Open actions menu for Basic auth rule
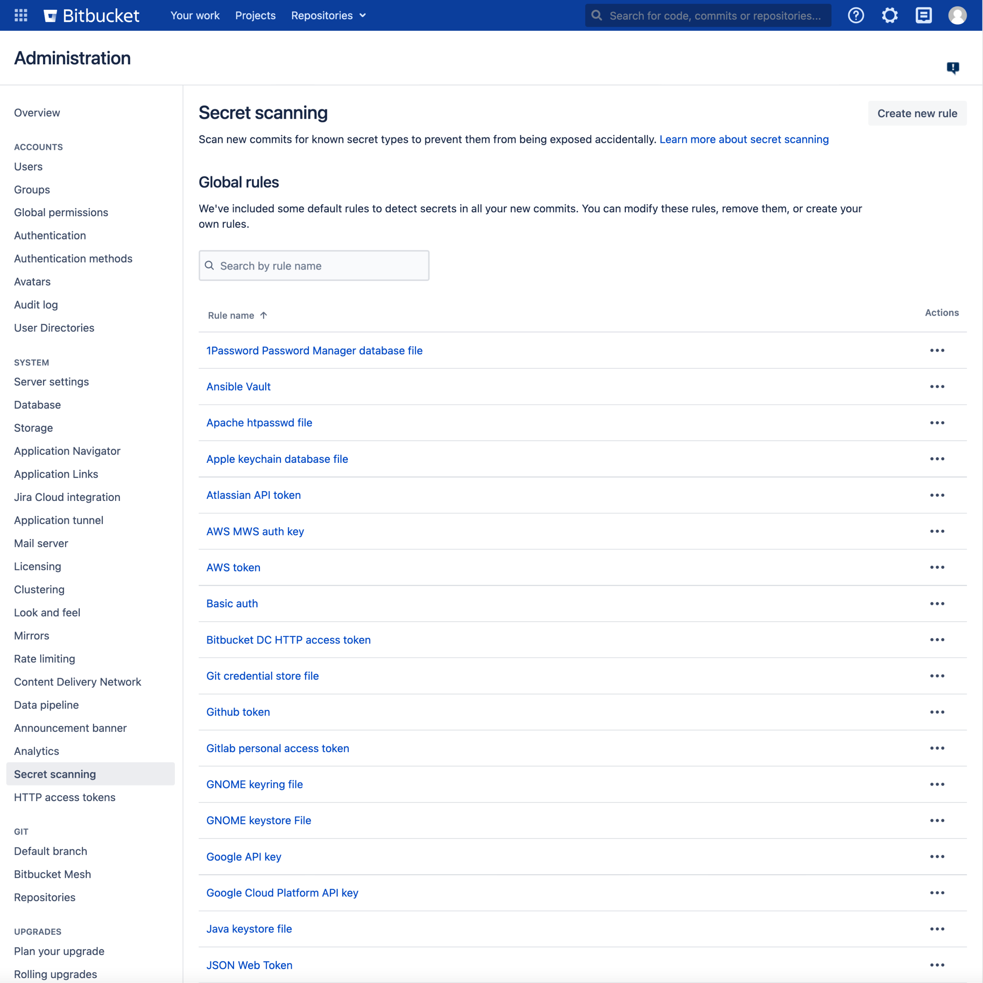Image resolution: width=983 pixels, height=983 pixels. coord(937,603)
